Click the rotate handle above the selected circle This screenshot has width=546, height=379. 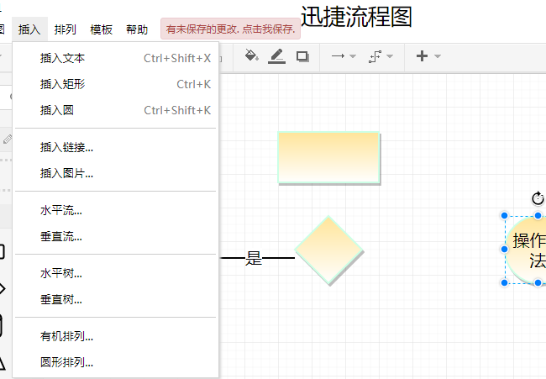click(x=538, y=198)
